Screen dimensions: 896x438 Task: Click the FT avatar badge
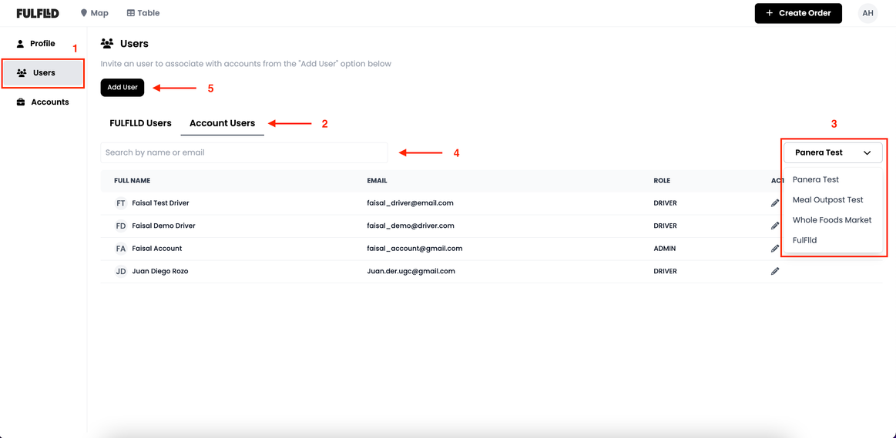[121, 203]
